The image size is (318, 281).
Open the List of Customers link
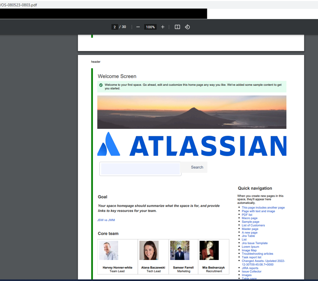point(253,225)
